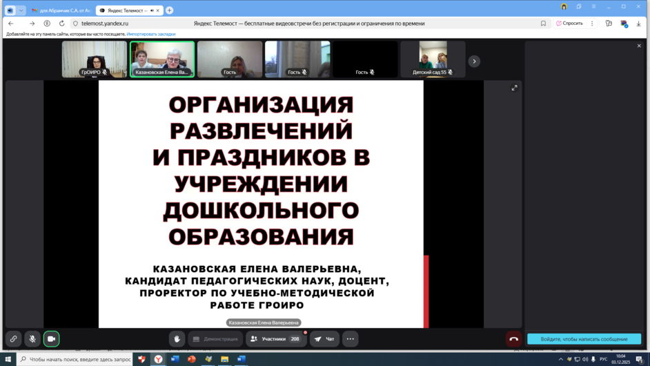Leave the call with the red phone button
Screen dimensions: 650x366
point(513,339)
